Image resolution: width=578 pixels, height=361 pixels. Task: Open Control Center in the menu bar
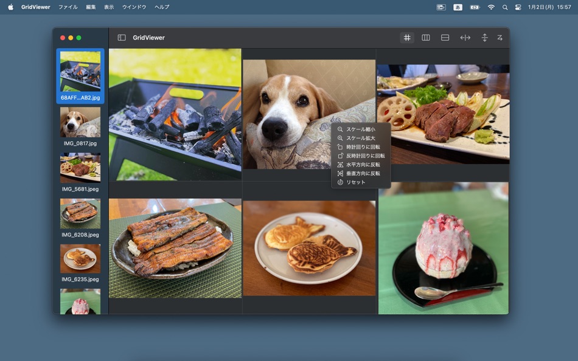(x=518, y=7)
